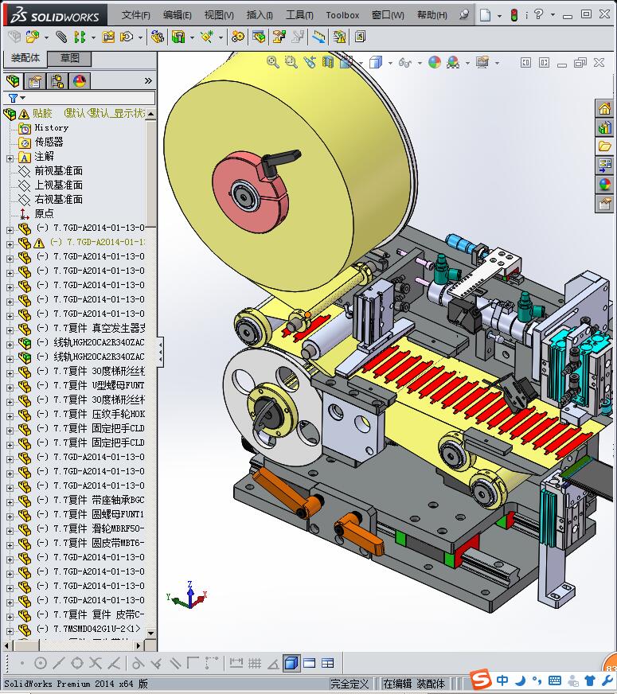617x694 pixels.
Task: Click the Previous View icon
Action: tap(310, 62)
